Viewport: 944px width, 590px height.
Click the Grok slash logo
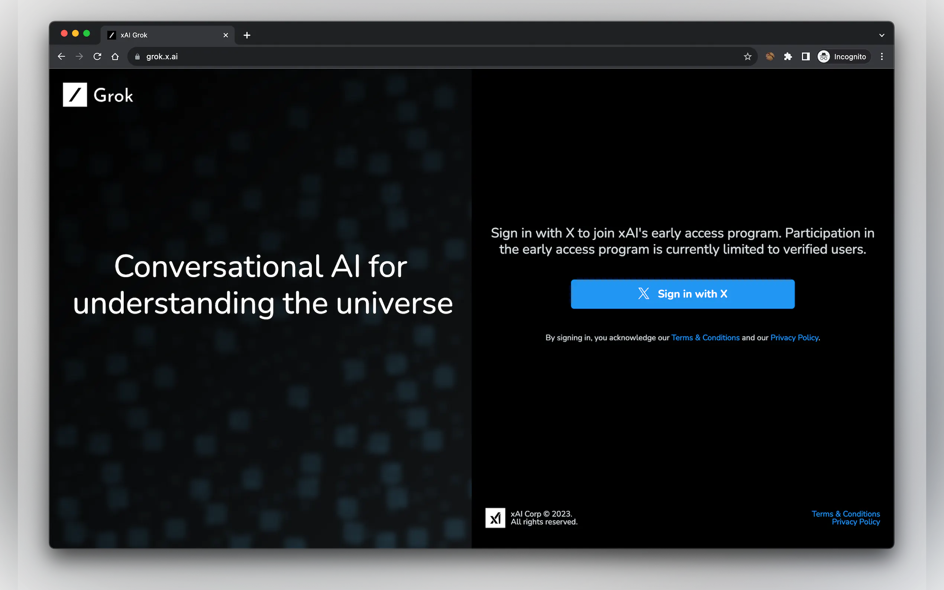pos(75,94)
